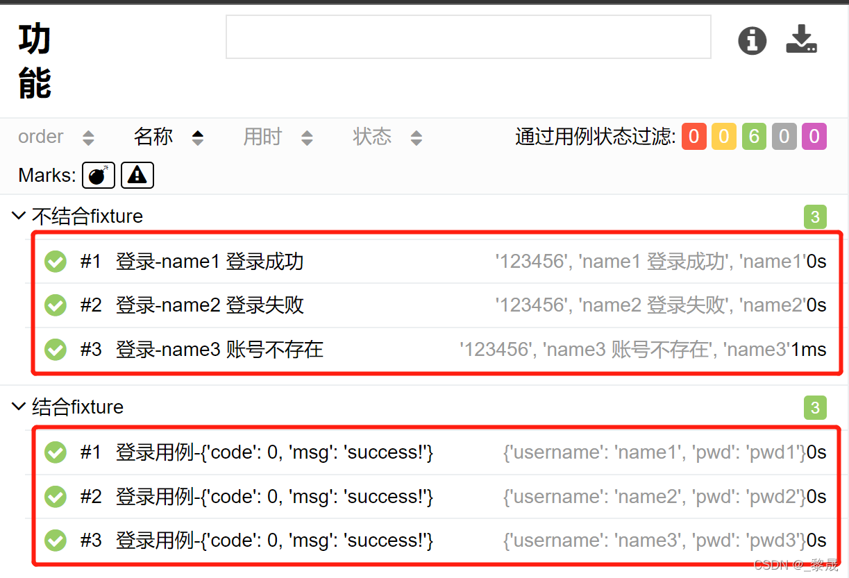Click passed icon of 登录-name2 登录失败
Viewport: 849px width, 578px height.
pyautogui.click(x=56, y=305)
